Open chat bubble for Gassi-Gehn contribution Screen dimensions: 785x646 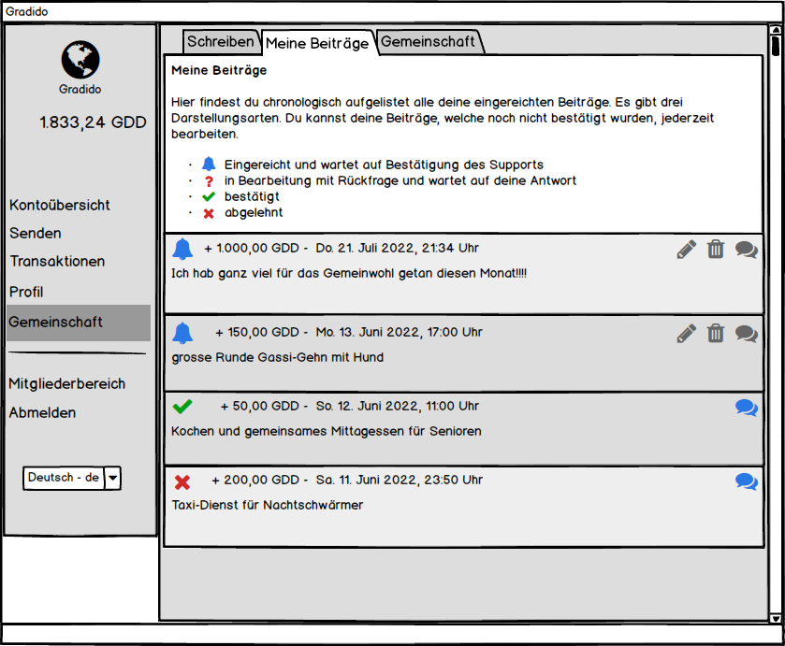746,333
